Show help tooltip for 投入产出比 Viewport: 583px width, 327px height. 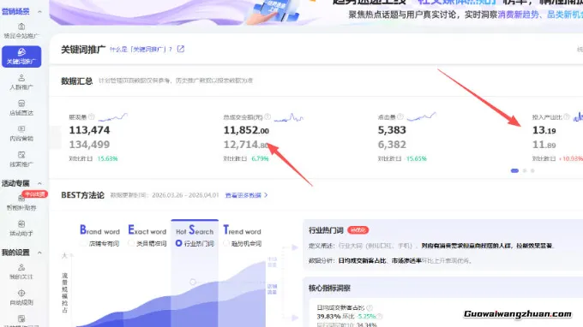(x=567, y=117)
